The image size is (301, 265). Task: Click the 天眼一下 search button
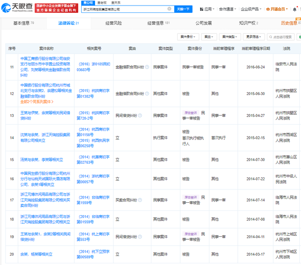[x=183, y=9]
